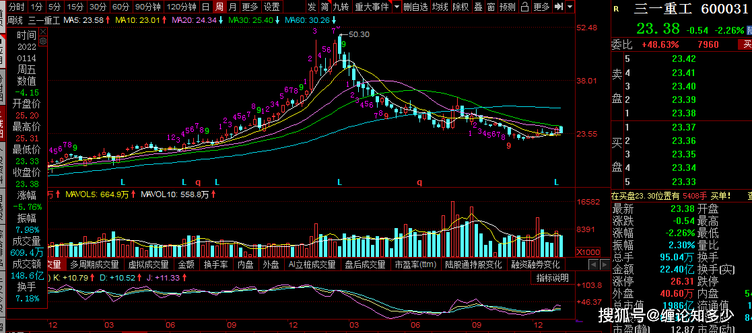Open settings gear on the info panel
Viewport: 752px width, 333px height.
pyautogui.click(x=44, y=40)
